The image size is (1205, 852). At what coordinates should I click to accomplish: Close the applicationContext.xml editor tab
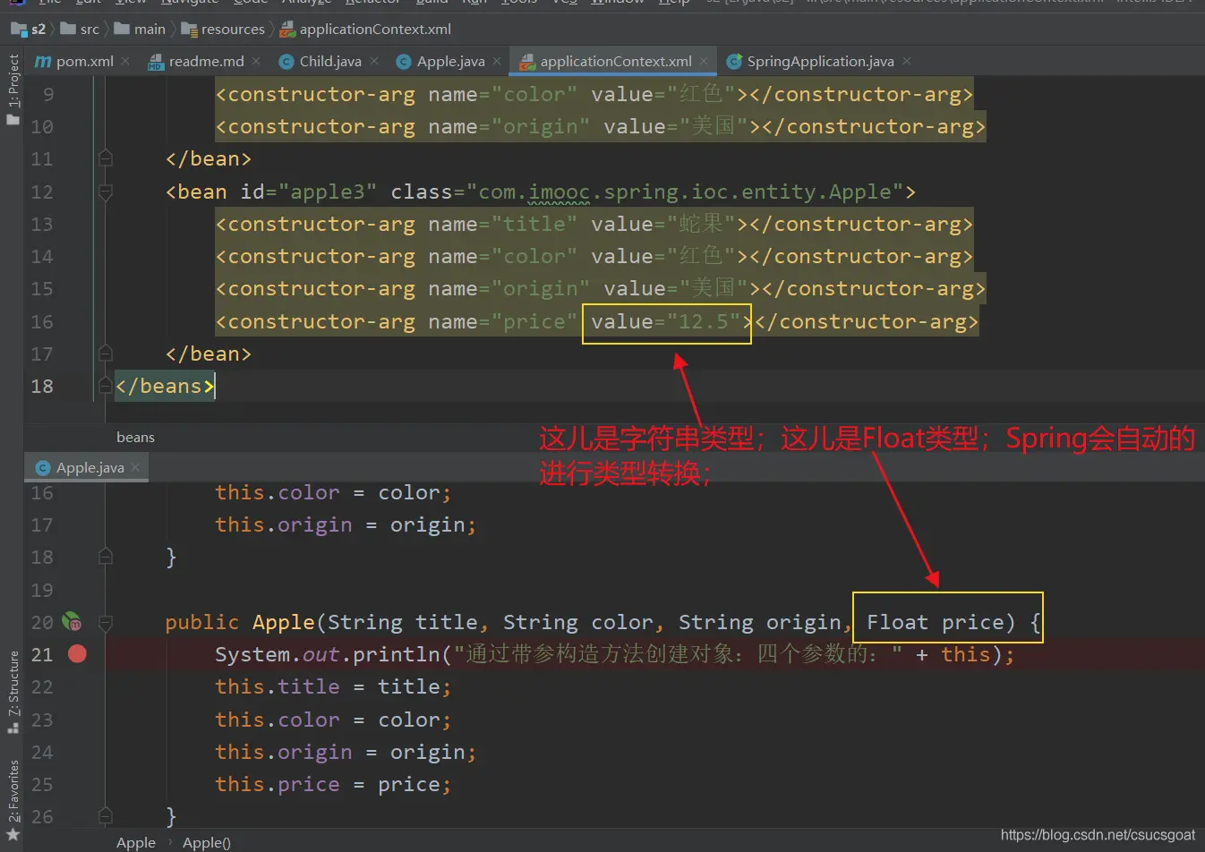705,61
